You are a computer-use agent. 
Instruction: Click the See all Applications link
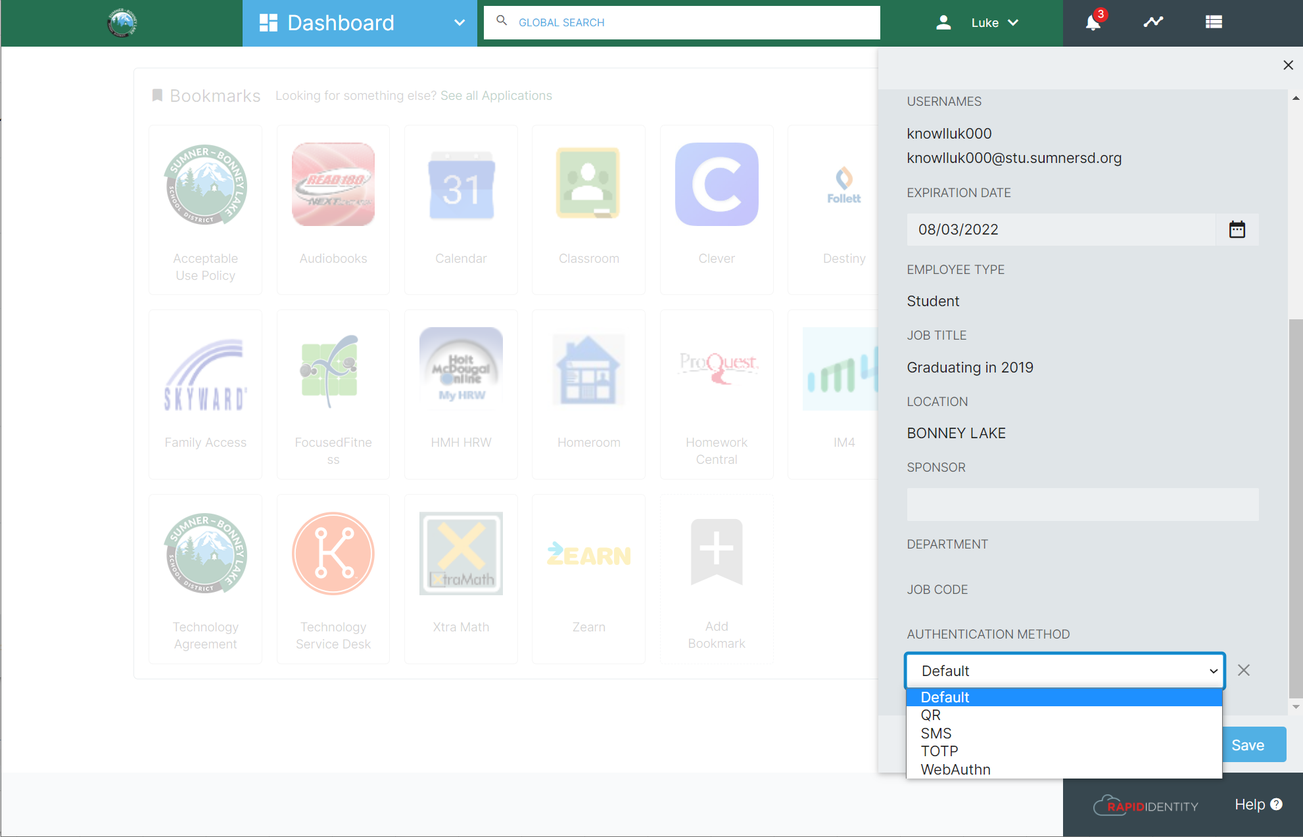pos(496,95)
